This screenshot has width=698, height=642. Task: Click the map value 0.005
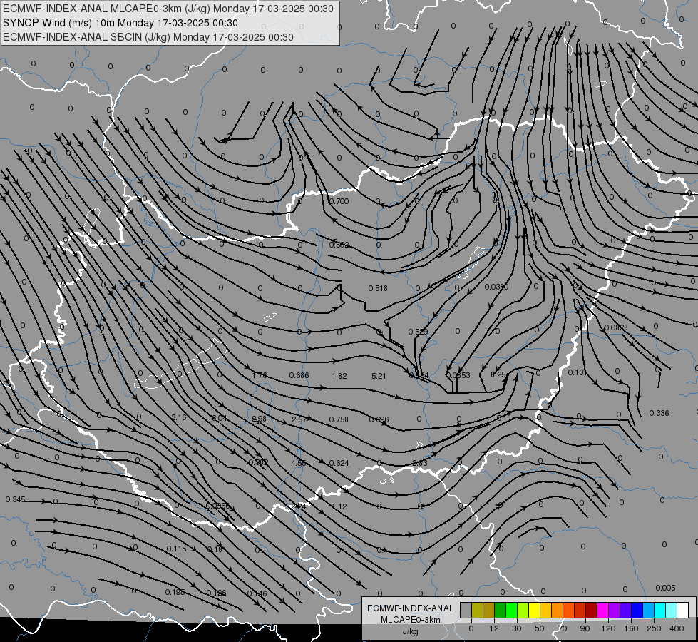[665, 588]
